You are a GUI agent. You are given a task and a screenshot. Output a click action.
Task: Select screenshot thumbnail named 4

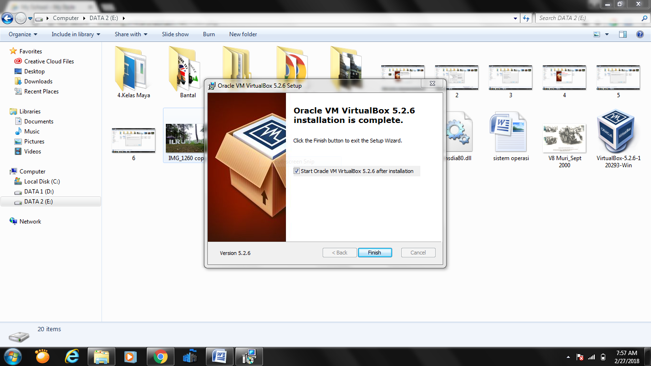[564, 81]
